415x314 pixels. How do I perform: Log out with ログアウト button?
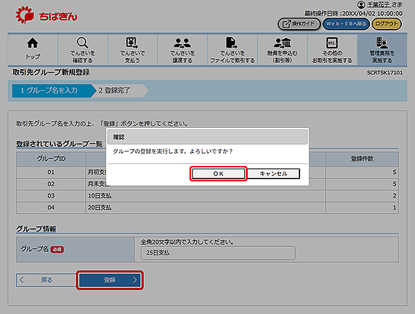coord(387,24)
